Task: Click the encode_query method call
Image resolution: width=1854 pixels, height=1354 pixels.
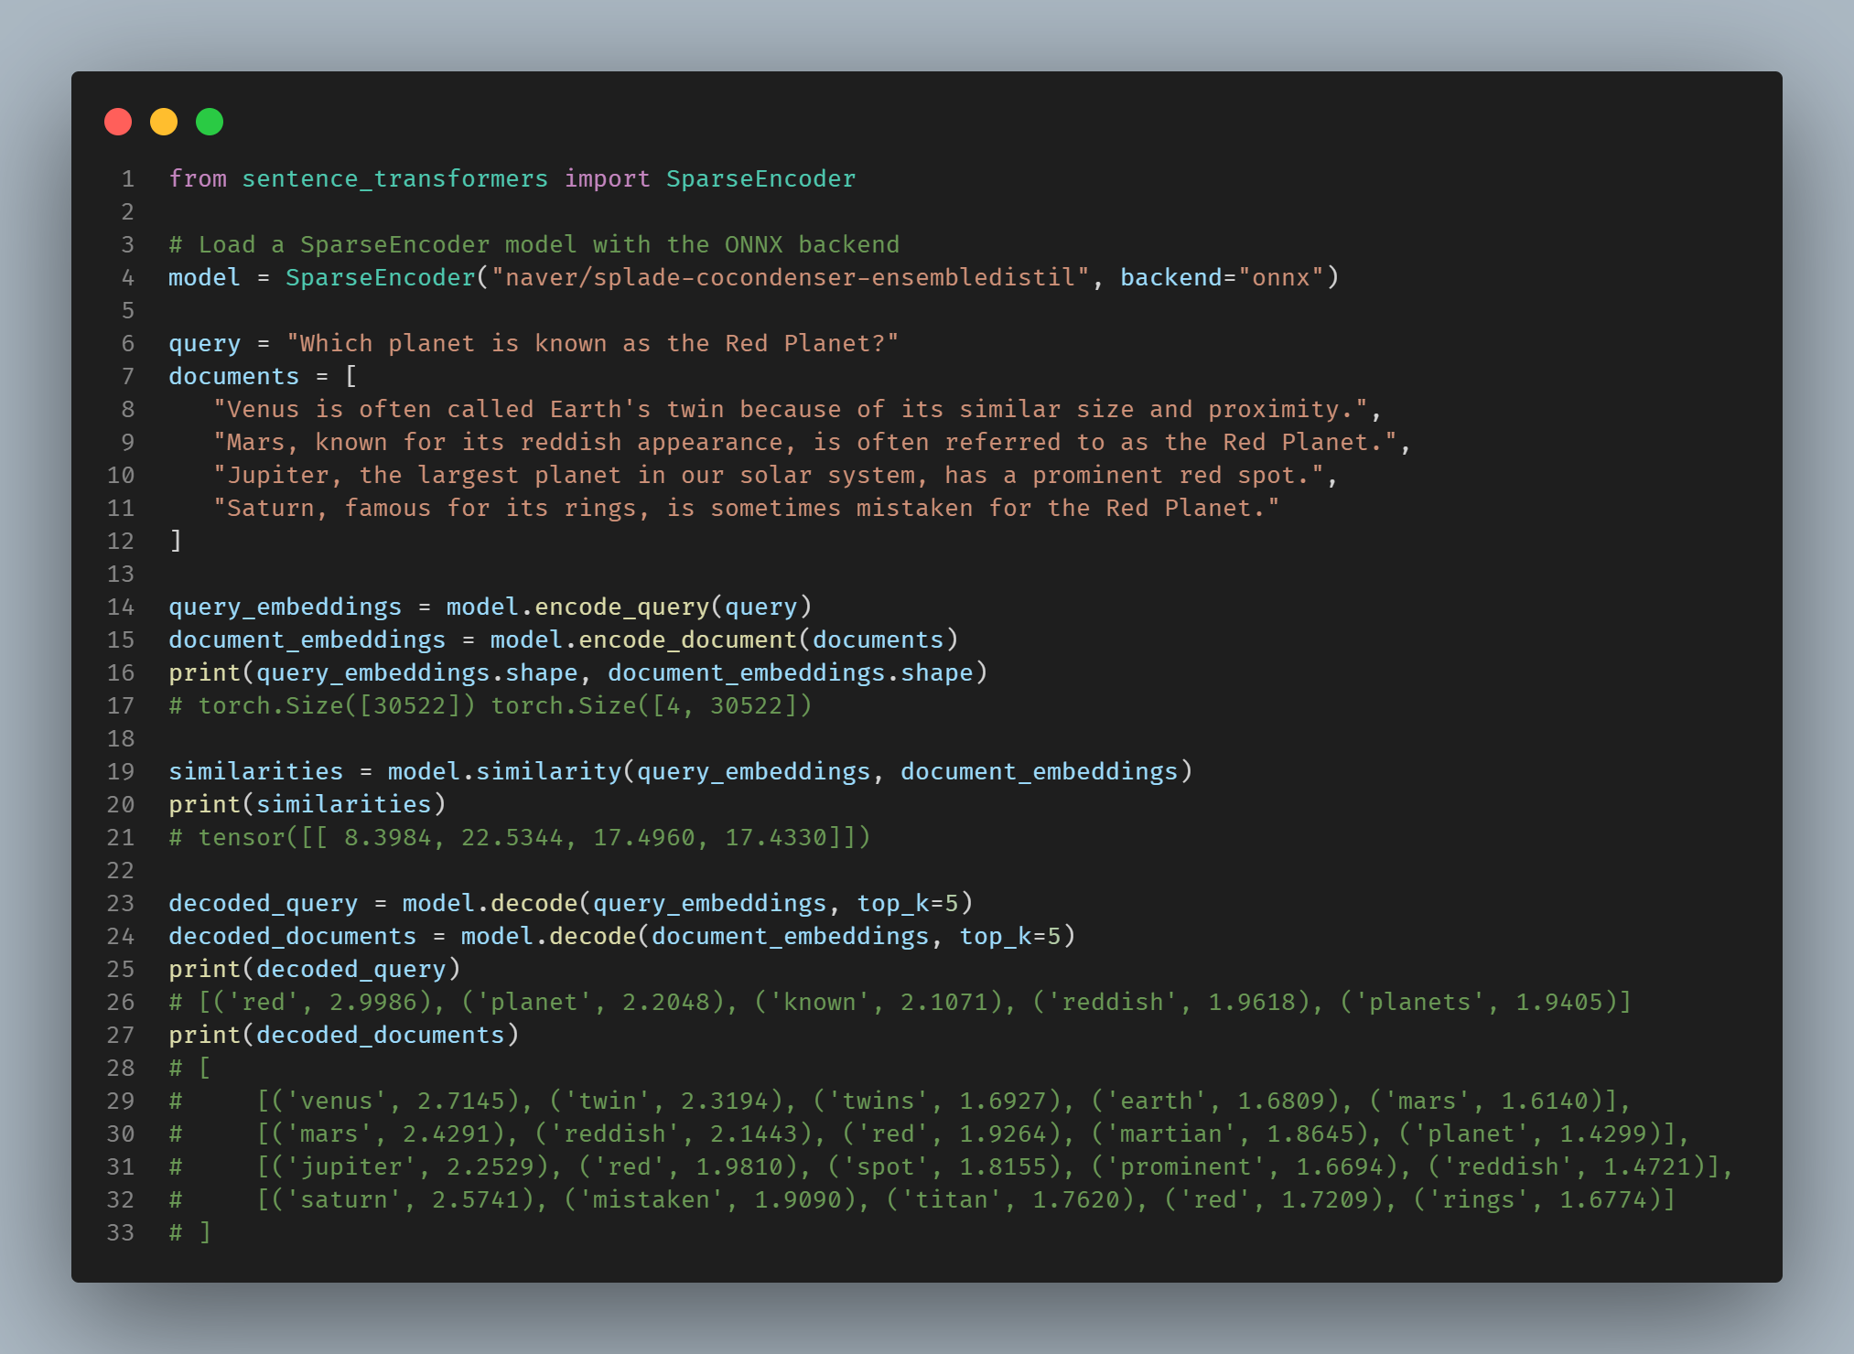Action: click(621, 607)
